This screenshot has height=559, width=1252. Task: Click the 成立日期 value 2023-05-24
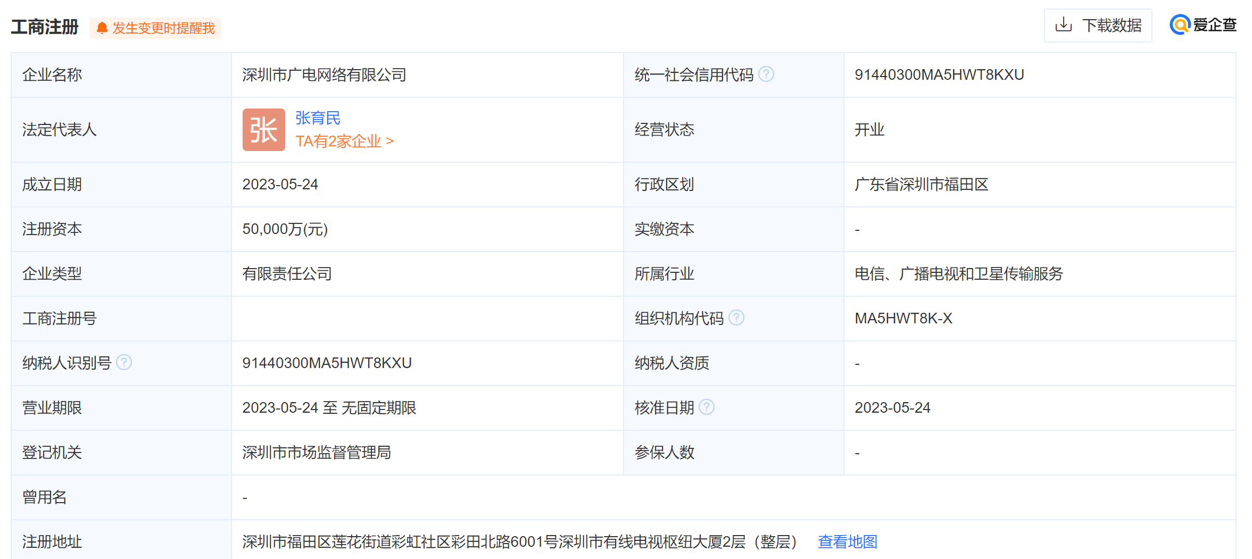pyautogui.click(x=280, y=184)
